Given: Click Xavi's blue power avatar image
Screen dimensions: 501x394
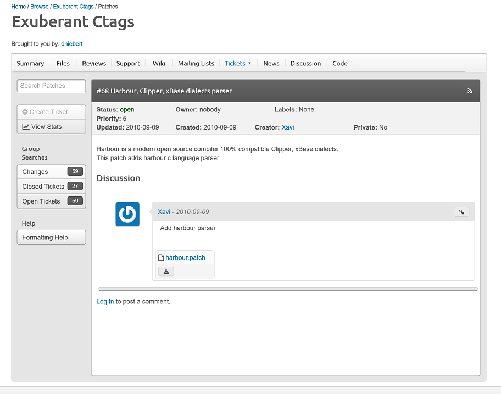Looking at the screenshot, I should (127, 214).
